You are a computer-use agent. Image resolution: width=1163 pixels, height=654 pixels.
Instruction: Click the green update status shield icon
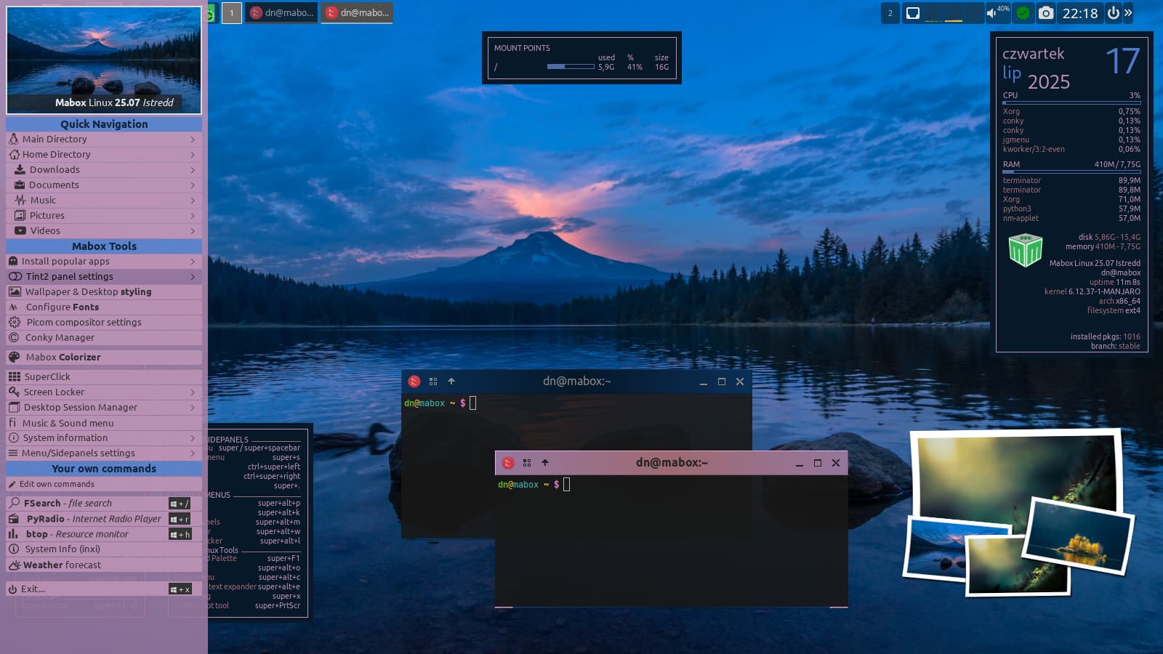pos(1023,13)
